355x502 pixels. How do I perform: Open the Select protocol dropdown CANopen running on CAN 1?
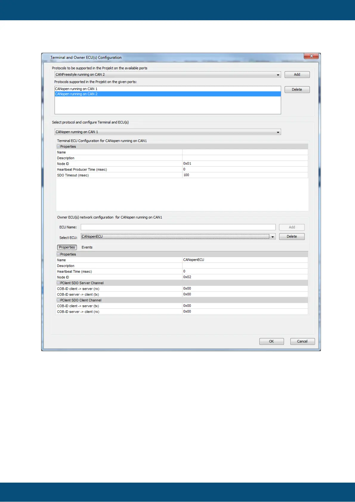[168, 132]
